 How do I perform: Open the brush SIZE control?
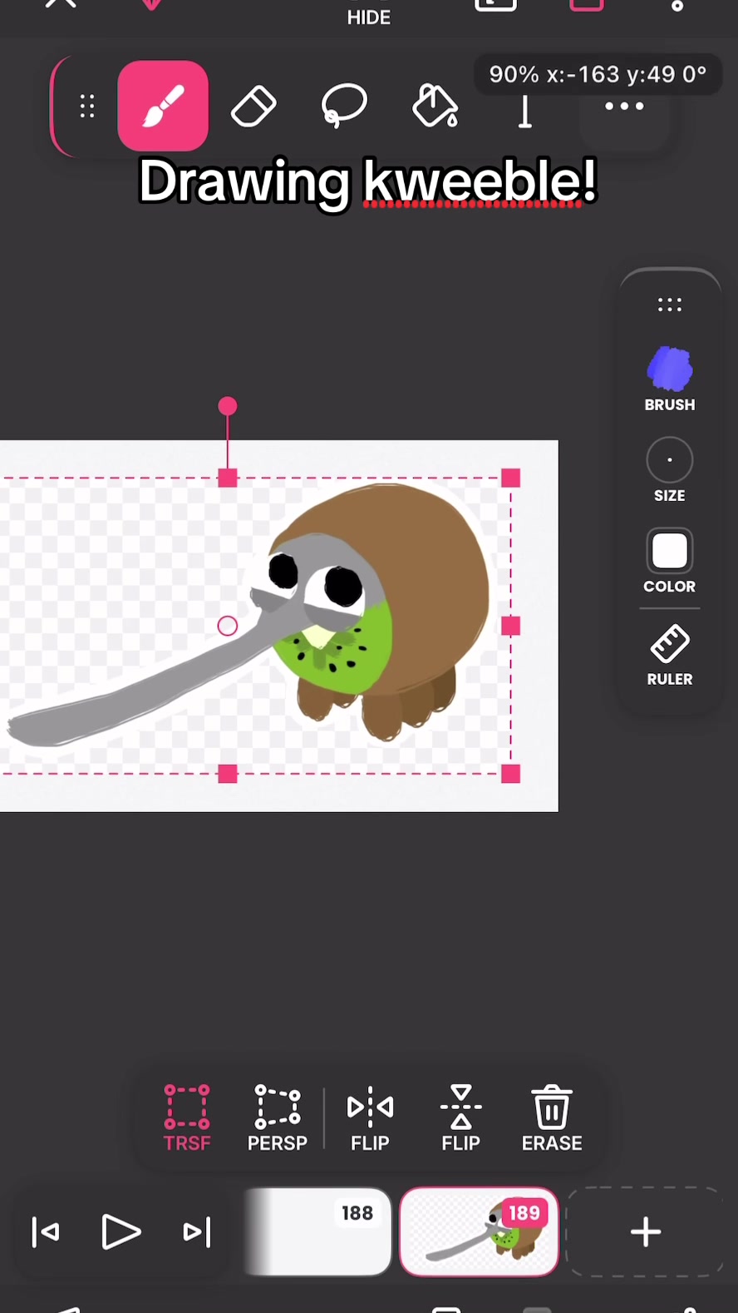coord(670,470)
